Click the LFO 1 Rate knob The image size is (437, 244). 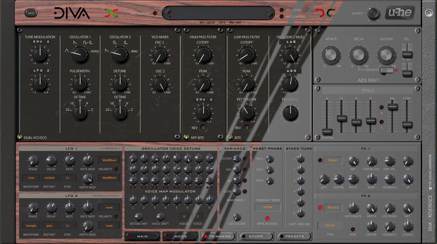[69, 160]
